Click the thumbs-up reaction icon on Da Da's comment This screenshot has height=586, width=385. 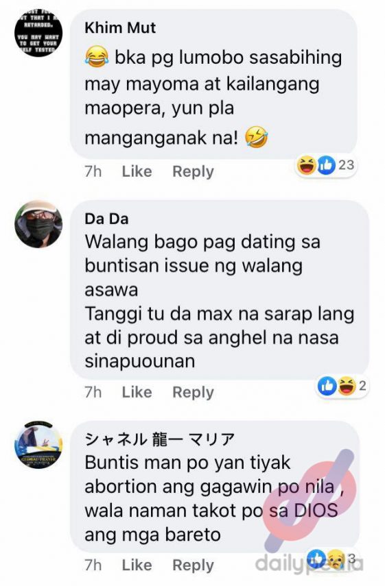[327, 386]
